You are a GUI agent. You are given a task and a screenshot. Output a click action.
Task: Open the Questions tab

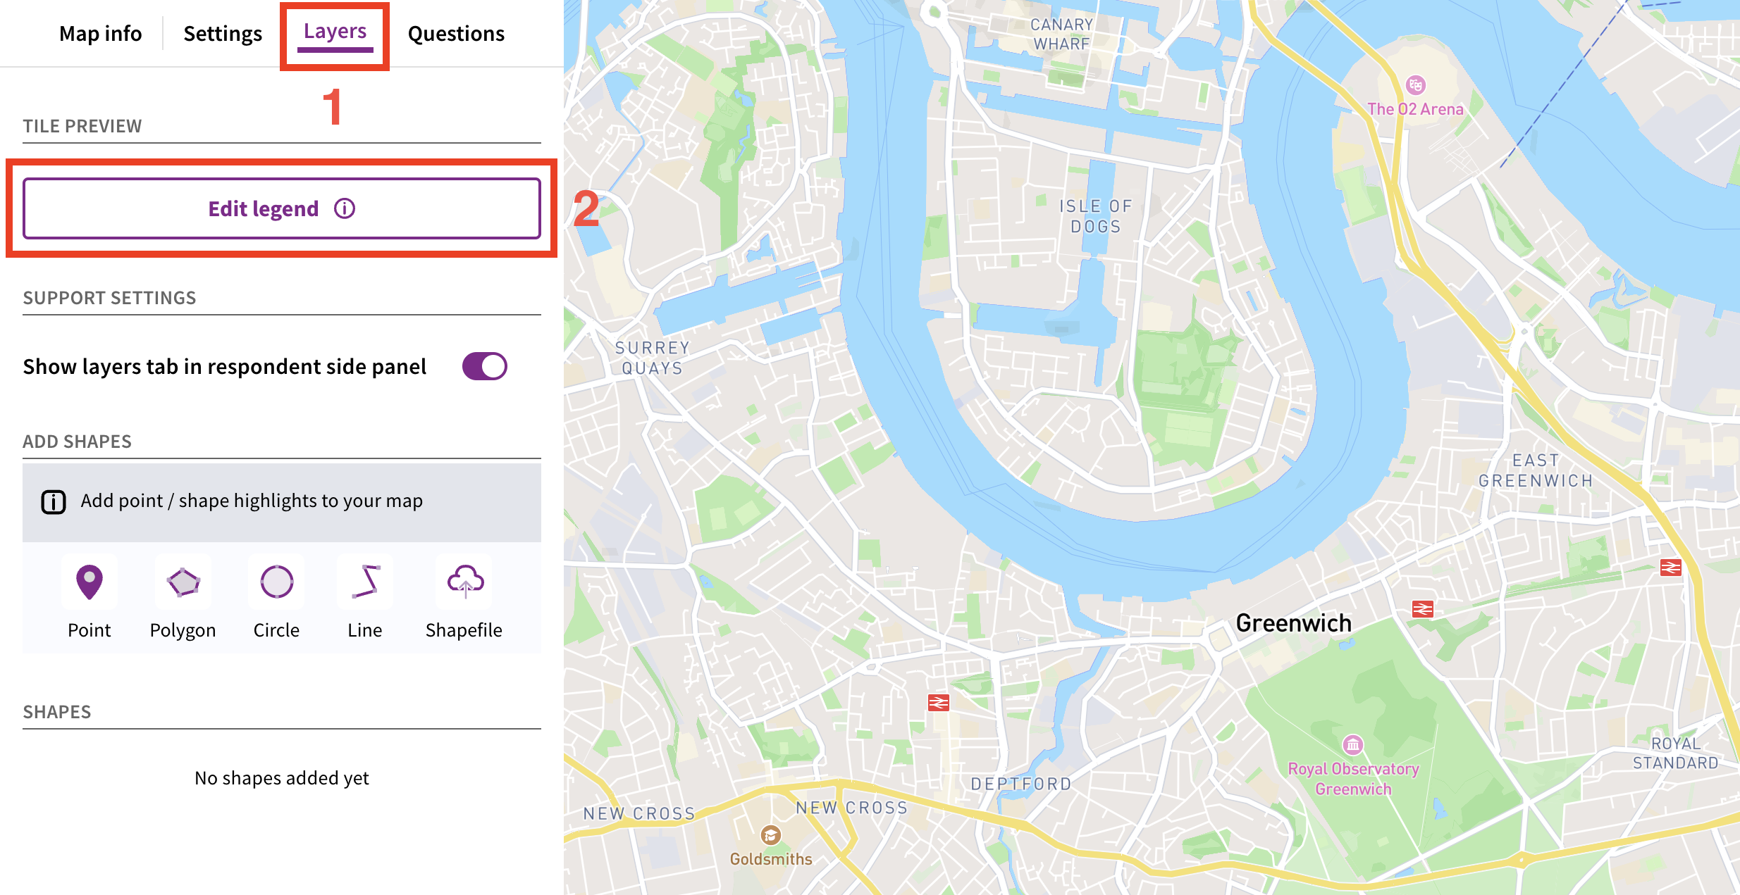point(456,34)
